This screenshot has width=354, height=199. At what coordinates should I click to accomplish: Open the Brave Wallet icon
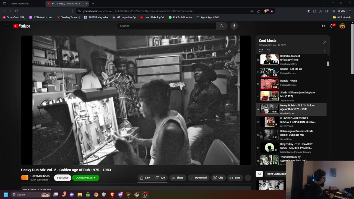pyautogui.click(x=333, y=11)
